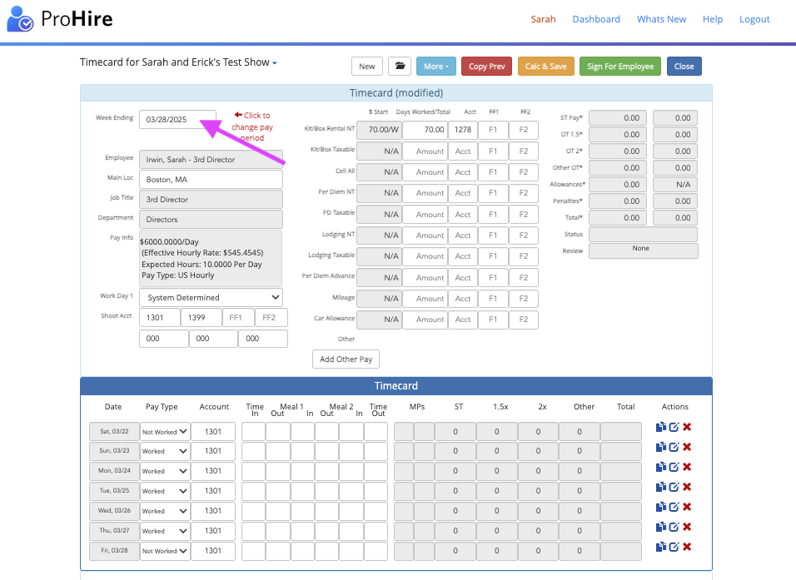This screenshot has width=796, height=580.
Task: Click Shoot Acct 1399 field
Action: pos(201,318)
